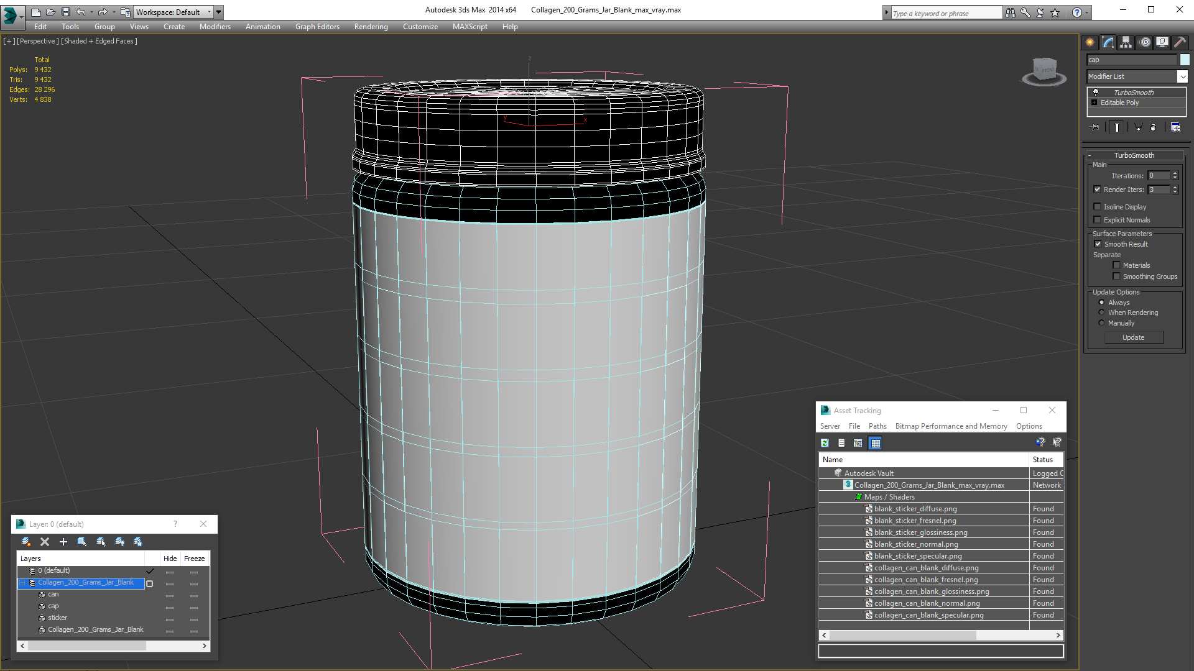Enable Explicit Normals checkbox

(x=1097, y=220)
